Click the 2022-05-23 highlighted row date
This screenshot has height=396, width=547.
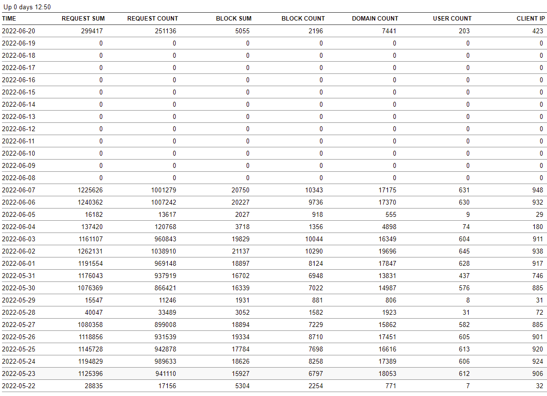(19, 373)
